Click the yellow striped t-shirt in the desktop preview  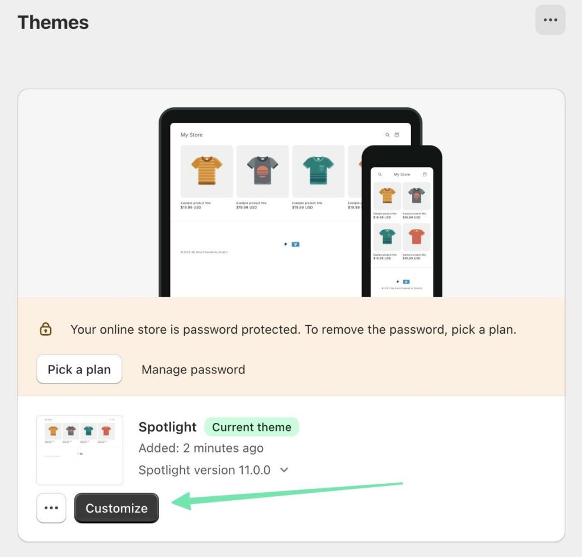tap(207, 171)
